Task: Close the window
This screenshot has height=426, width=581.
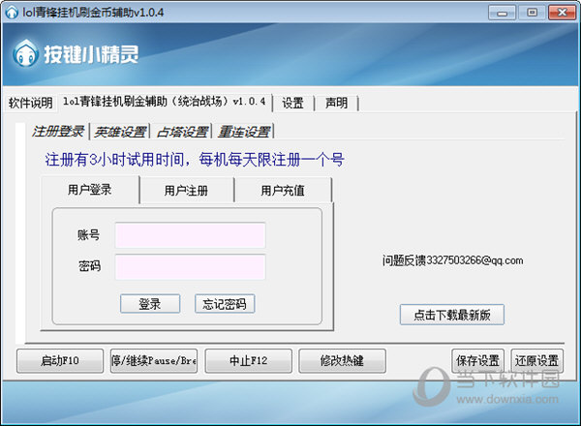Action: point(562,13)
